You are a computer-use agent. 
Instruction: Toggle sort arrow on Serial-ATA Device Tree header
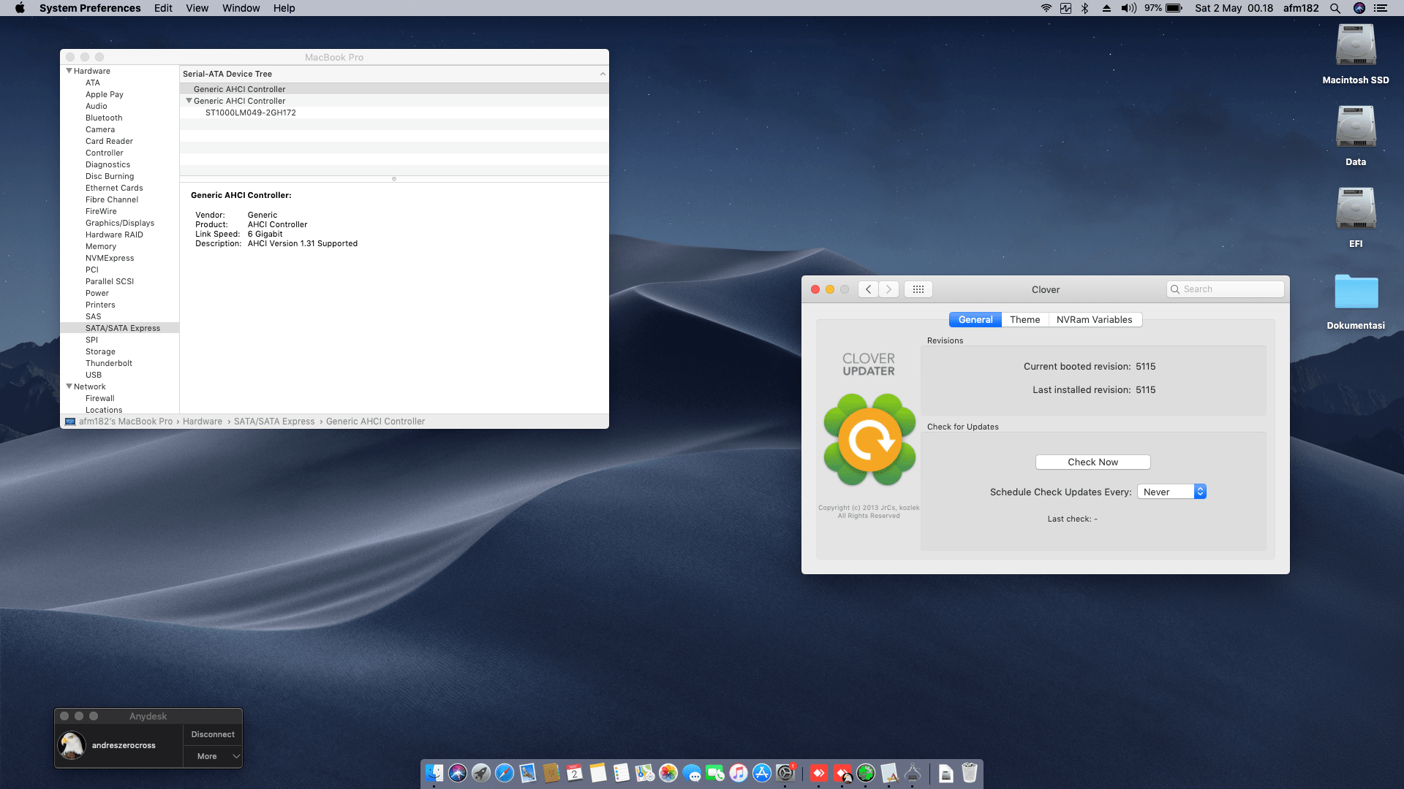[603, 74]
